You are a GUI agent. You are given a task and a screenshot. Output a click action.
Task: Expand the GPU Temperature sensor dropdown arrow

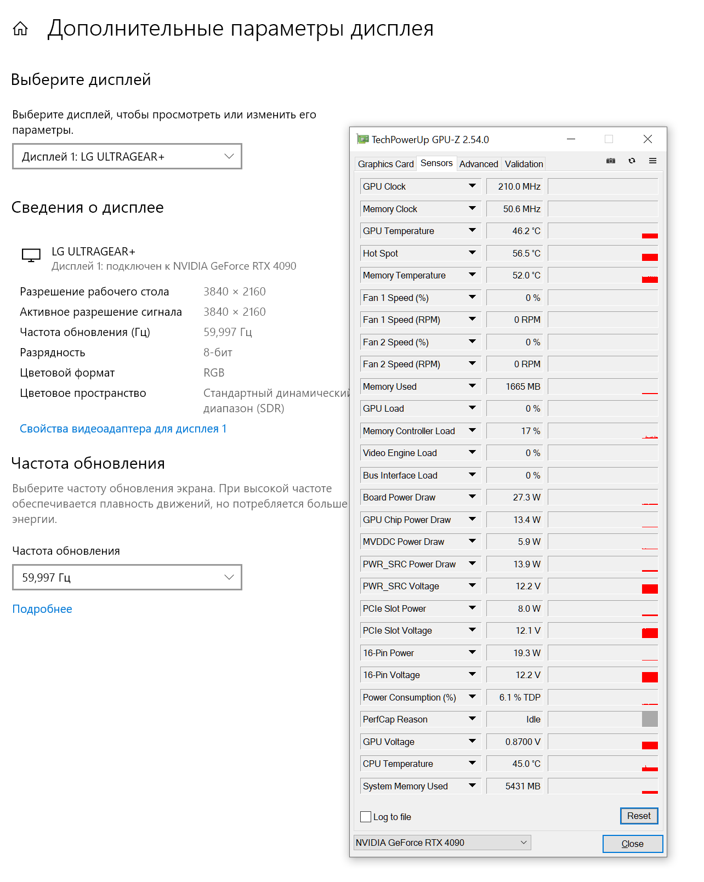472,231
